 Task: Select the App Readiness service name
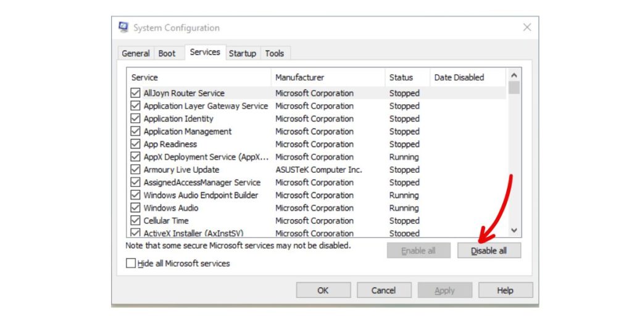170,144
